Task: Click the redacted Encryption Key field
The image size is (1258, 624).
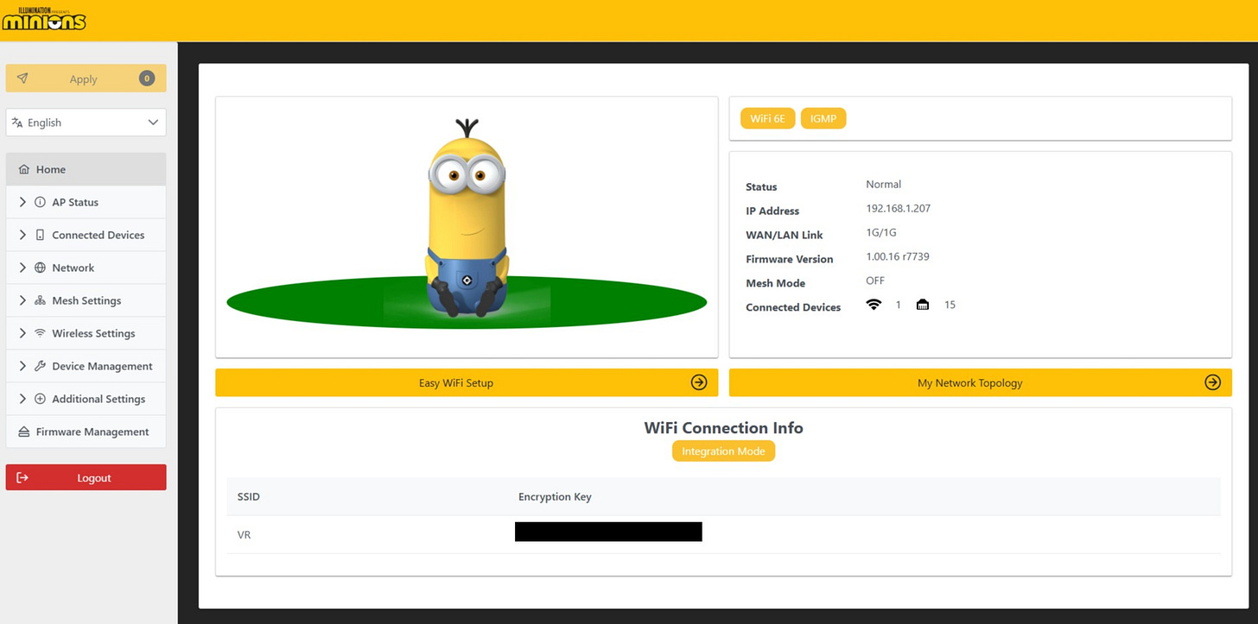Action: [608, 532]
